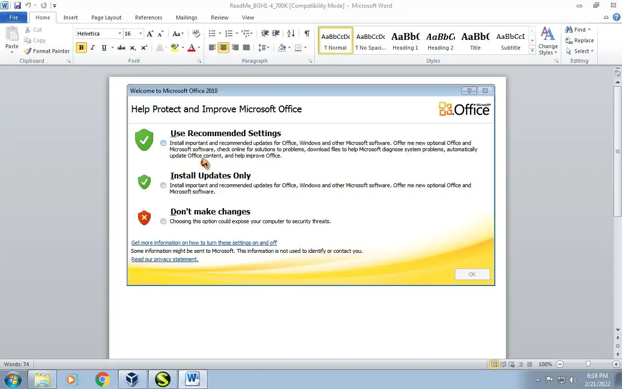Viewport: 622px width, 389px height.
Task: Open Chrome from the taskbar
Action: (102, 379)
